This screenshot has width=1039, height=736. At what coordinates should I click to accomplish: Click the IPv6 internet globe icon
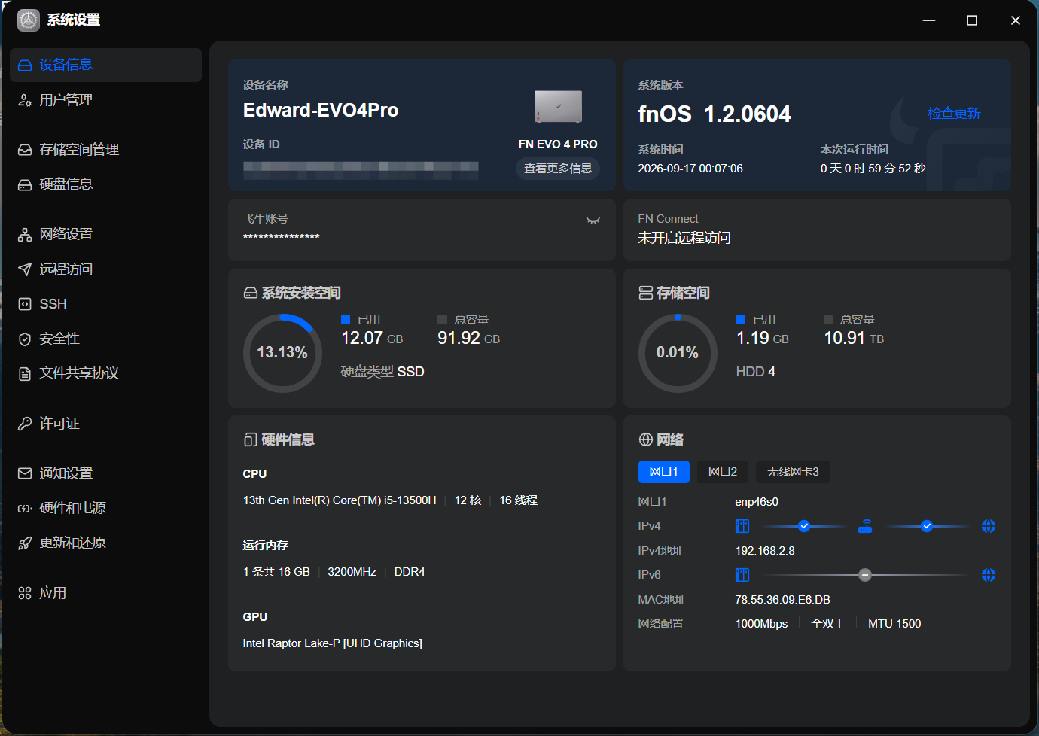989,575
